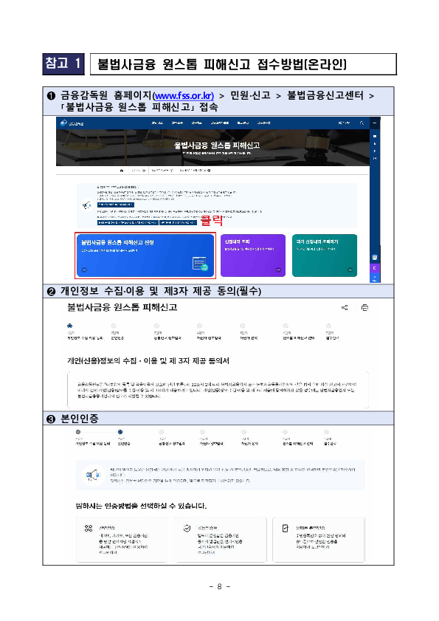The width and height of the screenshot is (439, 621).
Task: Click the home icon in breadcrumb
Action: [x=122, y=171]
